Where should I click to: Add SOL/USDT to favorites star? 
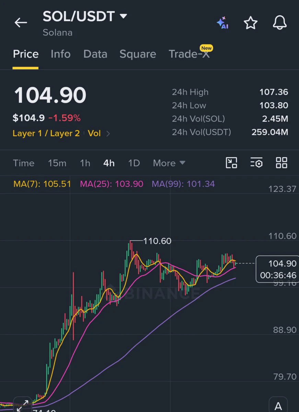tap(251, 23)
